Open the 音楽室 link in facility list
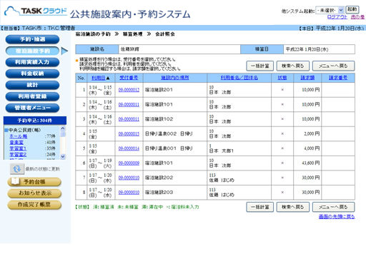This screenshot has height=274, width=366. [x=16, y=143]
